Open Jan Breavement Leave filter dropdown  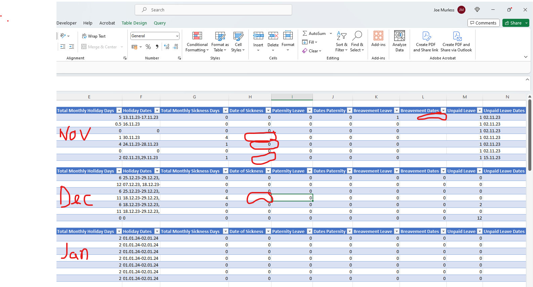coord(397,231)
